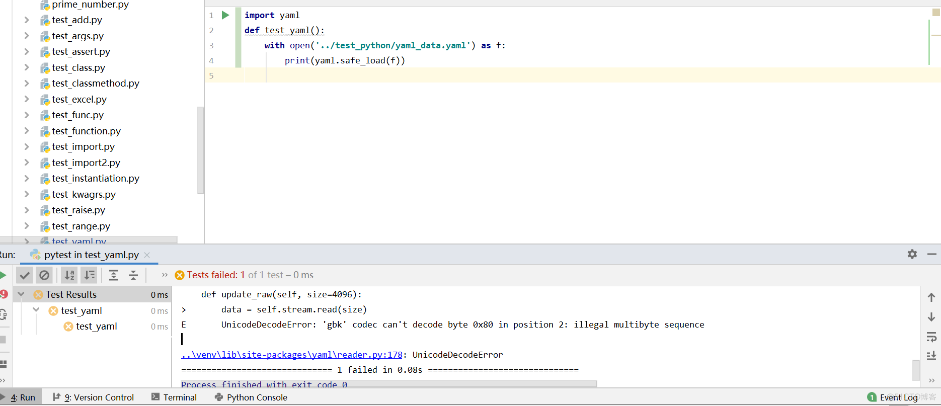Expand test_args.py in project tree

coord(27,36)
